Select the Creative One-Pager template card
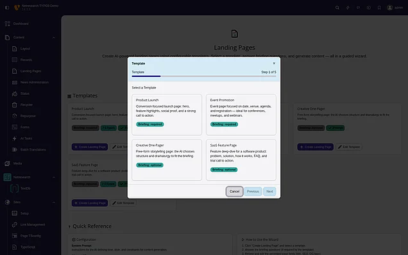 coord(167,160)
